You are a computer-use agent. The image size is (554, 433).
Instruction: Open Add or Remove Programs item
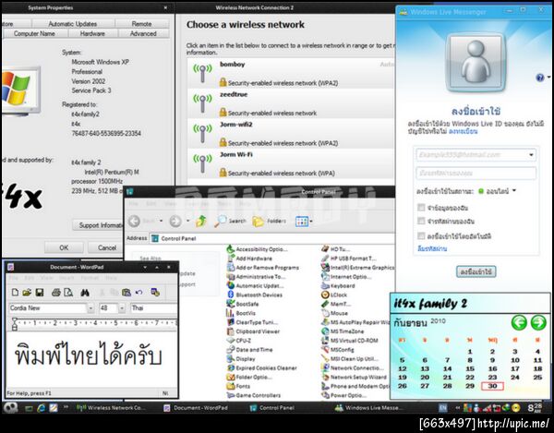point(263,268)
